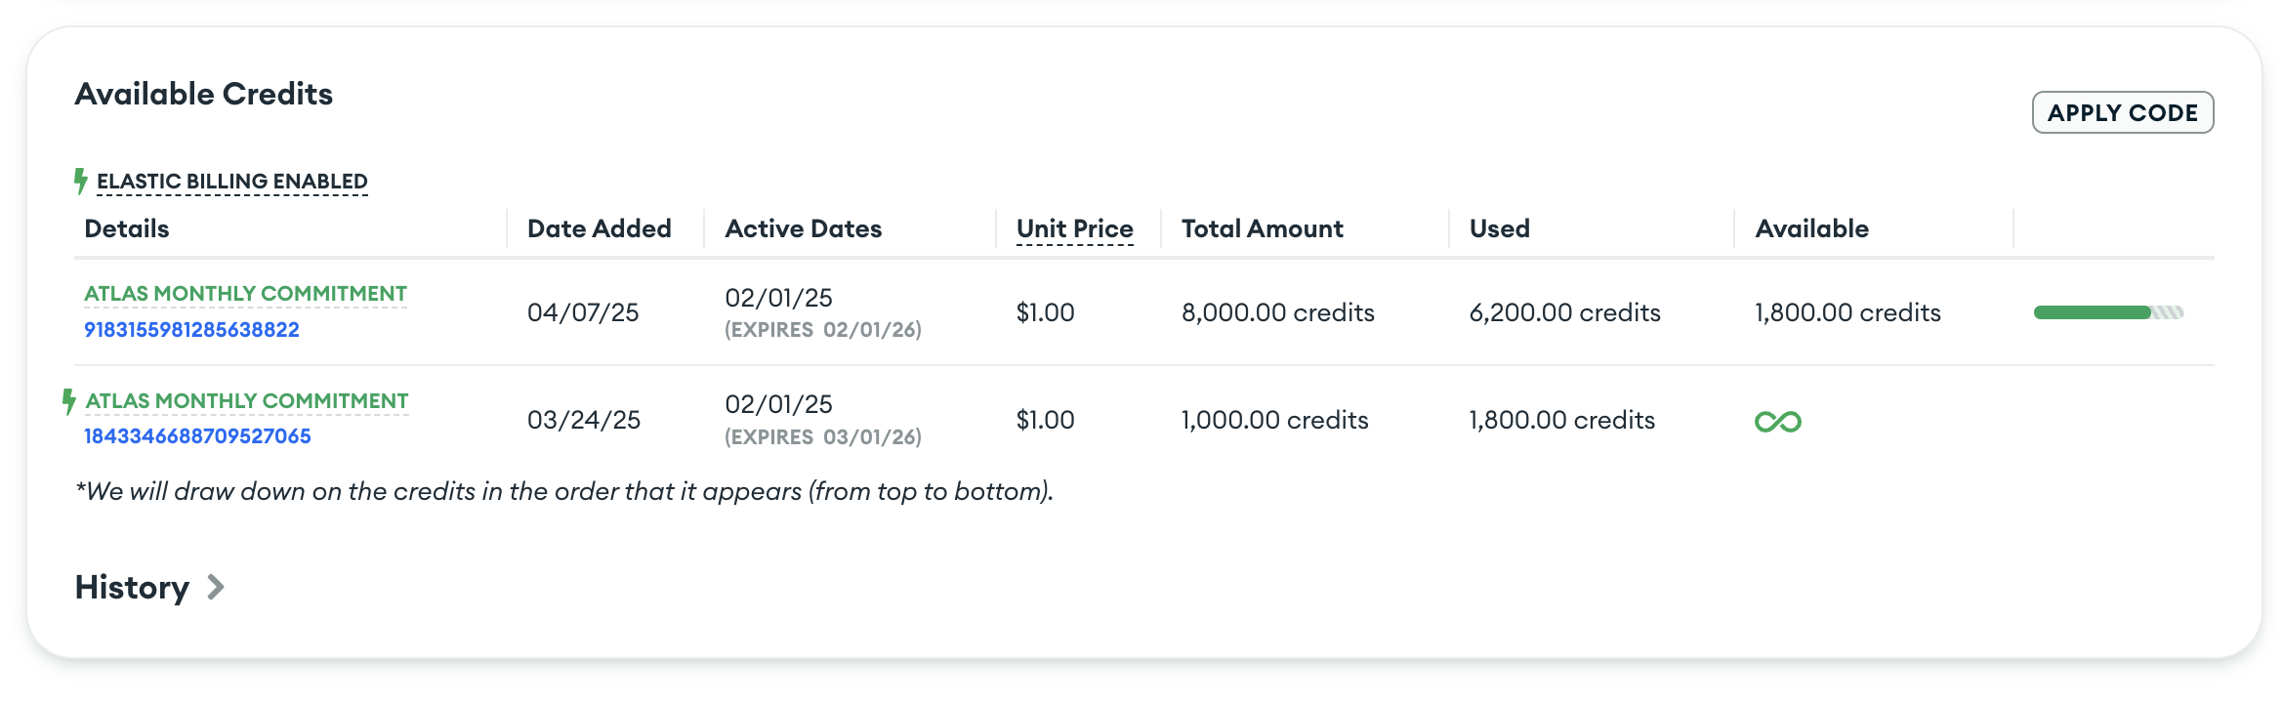The height and width of the screenshot is (701, 2283).
Task: Click the chevron arrow next to History
Action: coord(215,588)
